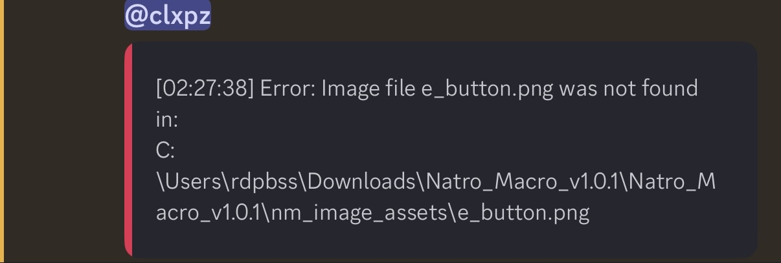Click the "in:" line of the error
Image resolution: width=781 pixels, height=263 pixels.
tap(166, 119)
